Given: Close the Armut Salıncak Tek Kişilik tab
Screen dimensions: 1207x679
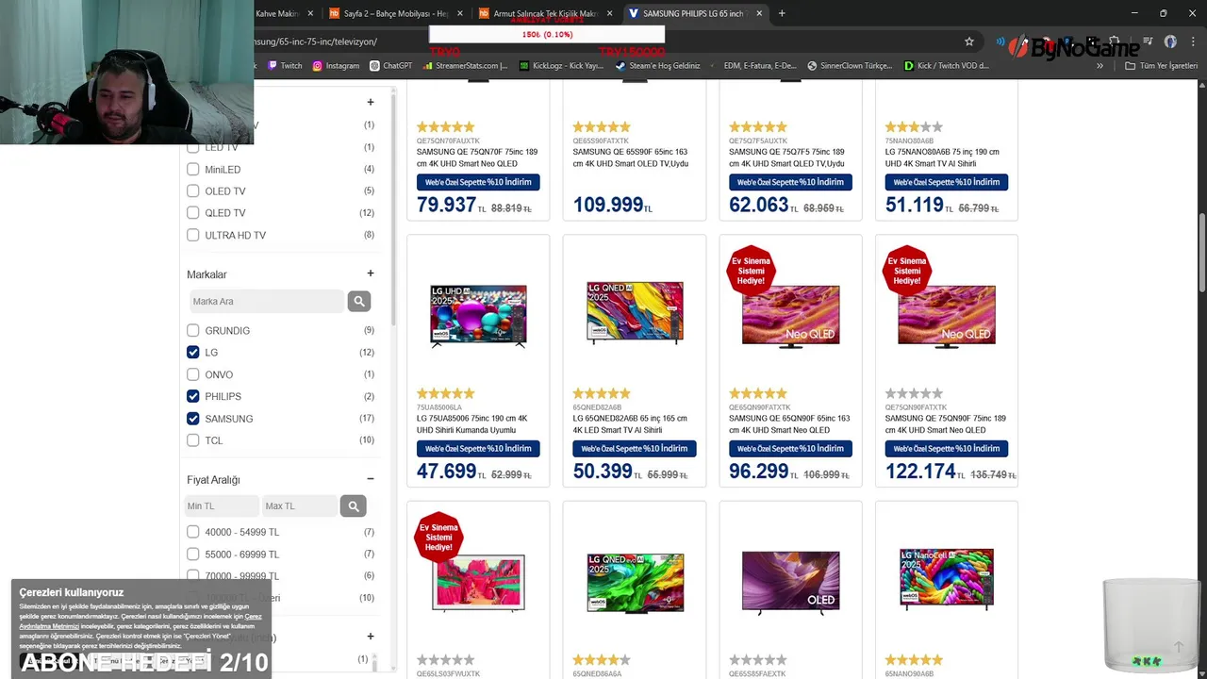Looking at the screenshot, I should click(x=609, y=13).
